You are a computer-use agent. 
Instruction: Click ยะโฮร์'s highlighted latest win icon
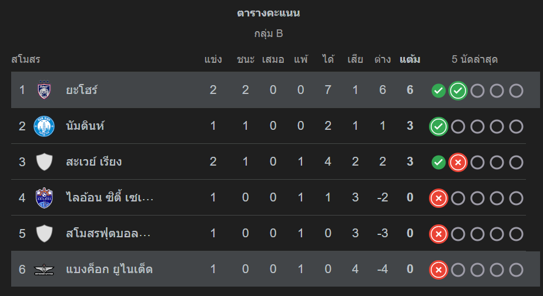pyautogui.click(x=458, y=90)
